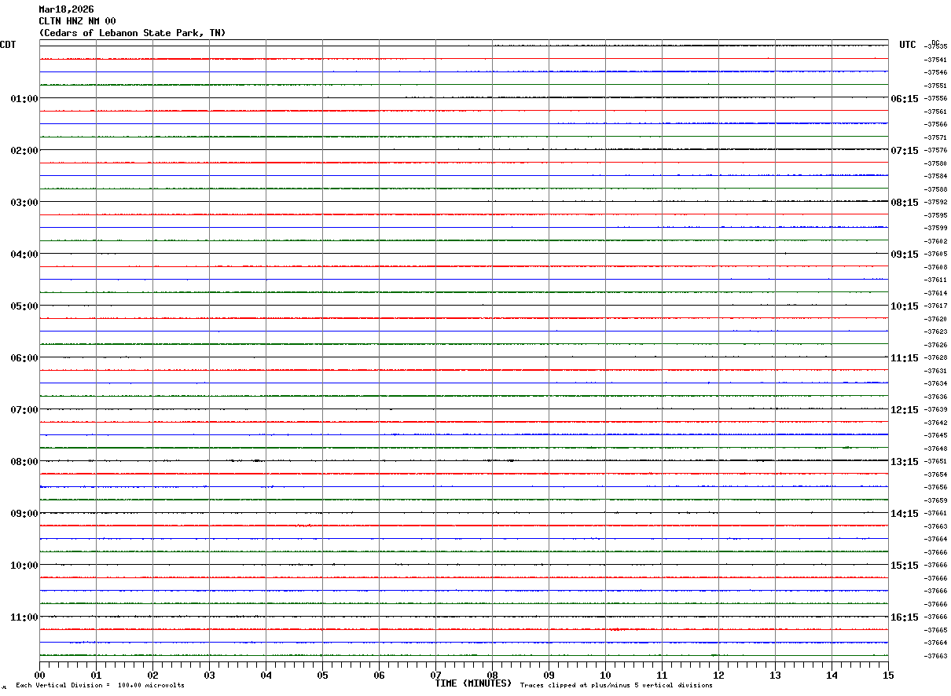This screenshot has height=696, width=951.
Task: Click the 'UTC' timezone label
Action: [908, 45]
